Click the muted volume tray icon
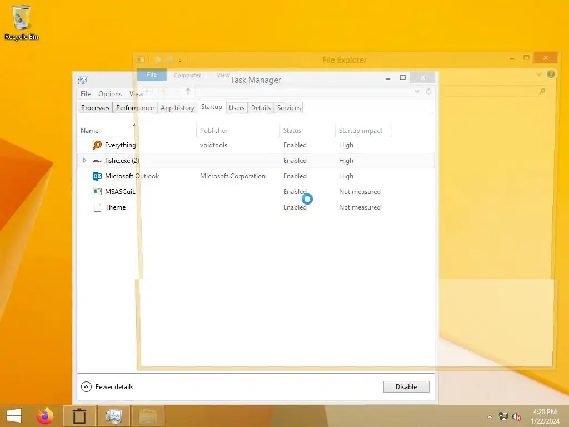 coord(516,416)
